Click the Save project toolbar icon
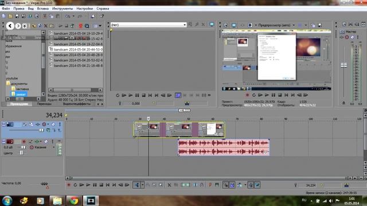 click(x=17, y=16)
